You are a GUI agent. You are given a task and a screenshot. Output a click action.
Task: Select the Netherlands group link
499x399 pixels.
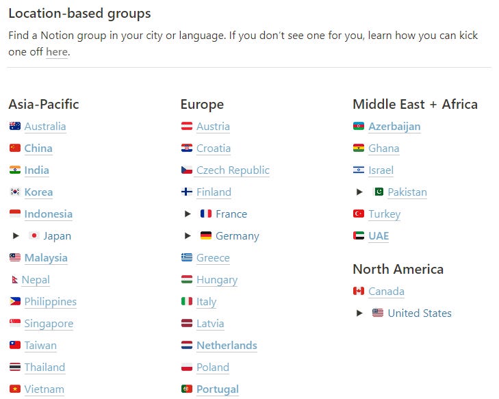(x=227, y=346)
